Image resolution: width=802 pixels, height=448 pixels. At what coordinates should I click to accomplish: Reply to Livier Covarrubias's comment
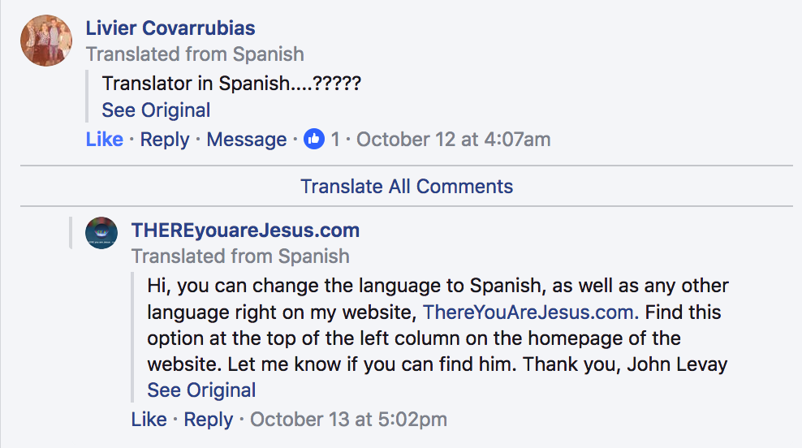pyautogui.click(x=165, y=140)
